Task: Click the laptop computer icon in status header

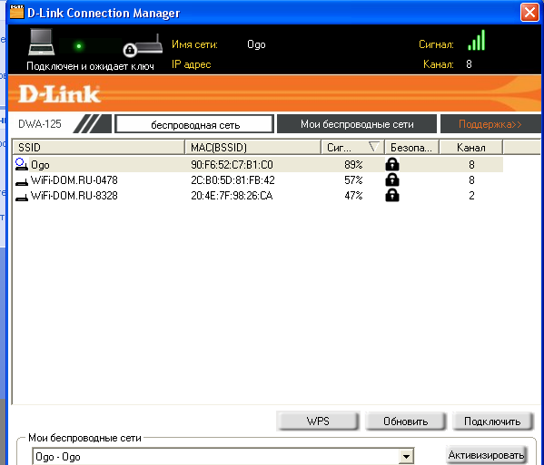Action: click(42, 43)
